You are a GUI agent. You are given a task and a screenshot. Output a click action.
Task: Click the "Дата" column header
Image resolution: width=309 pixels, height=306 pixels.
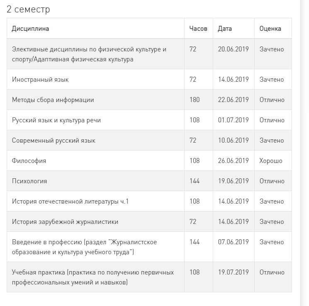225,29
